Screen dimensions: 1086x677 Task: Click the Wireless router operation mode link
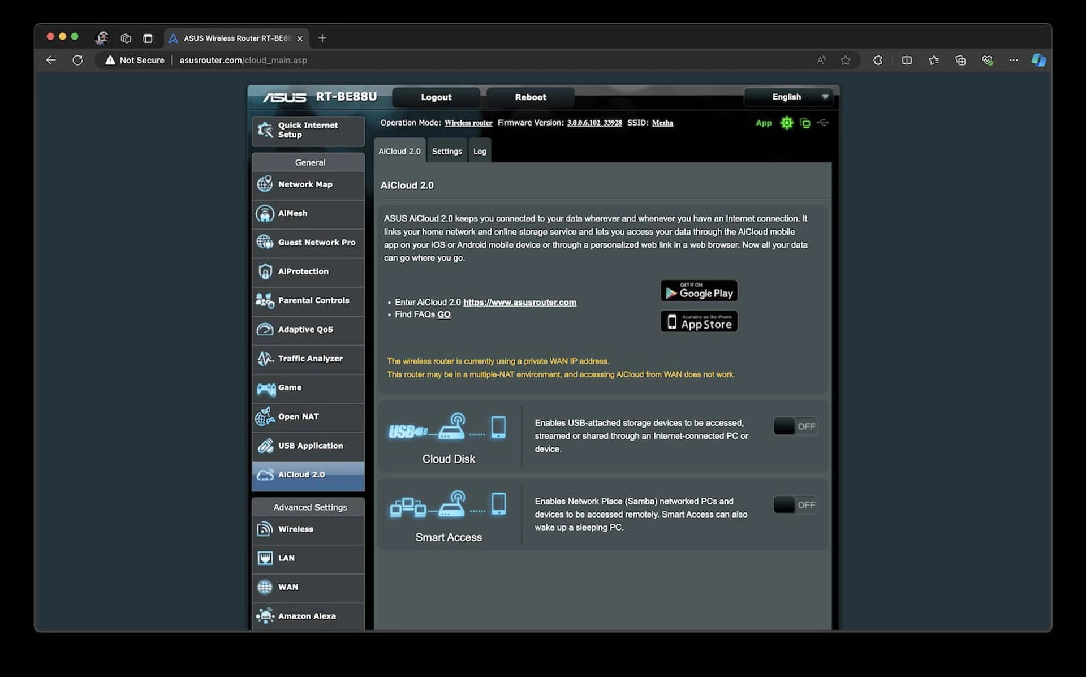[x=468, y=123]
